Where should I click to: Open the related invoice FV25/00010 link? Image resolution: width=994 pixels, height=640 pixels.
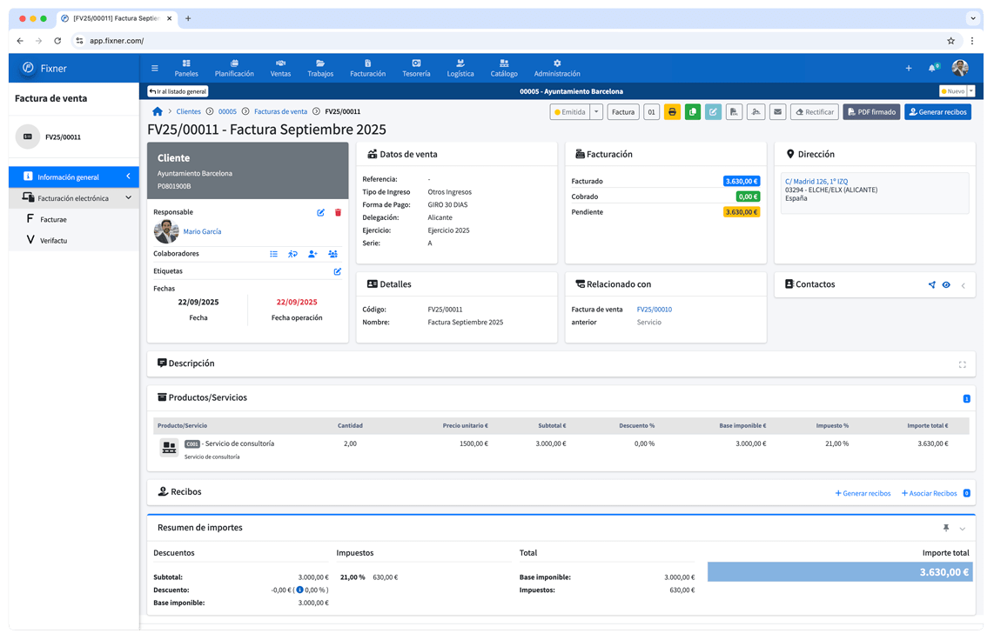[x=654, y=310]
